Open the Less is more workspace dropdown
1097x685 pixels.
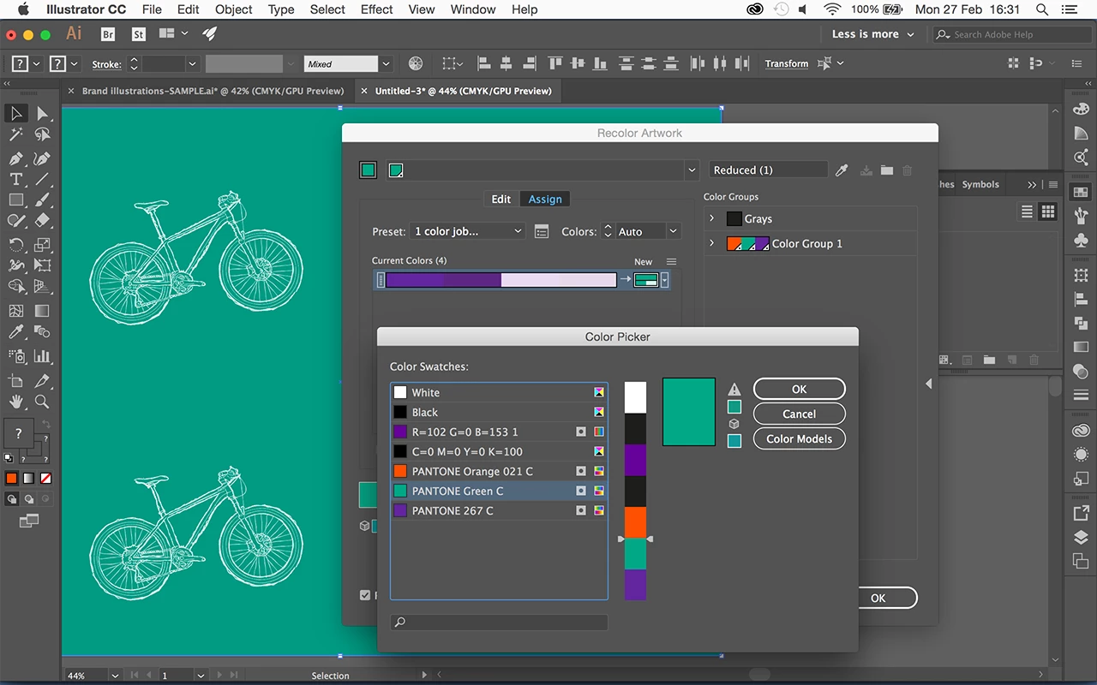(x=872, y=34)
